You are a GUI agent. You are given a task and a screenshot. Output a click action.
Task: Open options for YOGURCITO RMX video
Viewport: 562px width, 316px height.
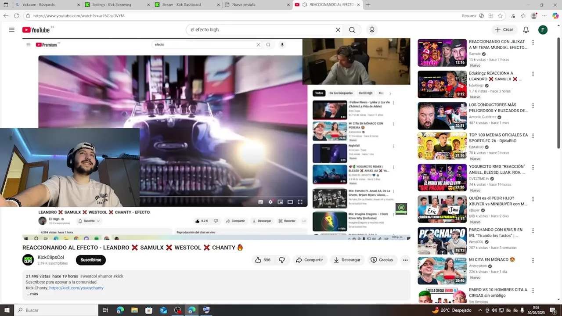[533, 167]
